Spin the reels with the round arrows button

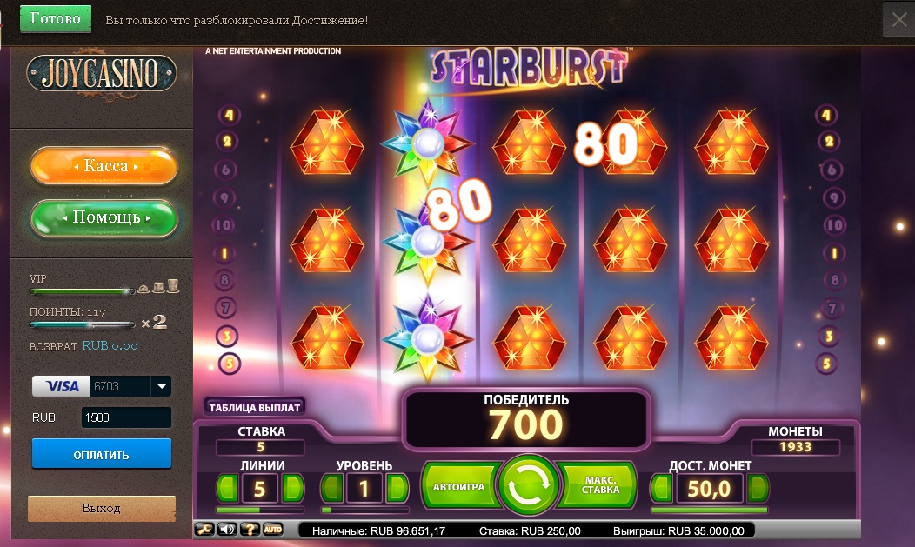click(528, 485)
